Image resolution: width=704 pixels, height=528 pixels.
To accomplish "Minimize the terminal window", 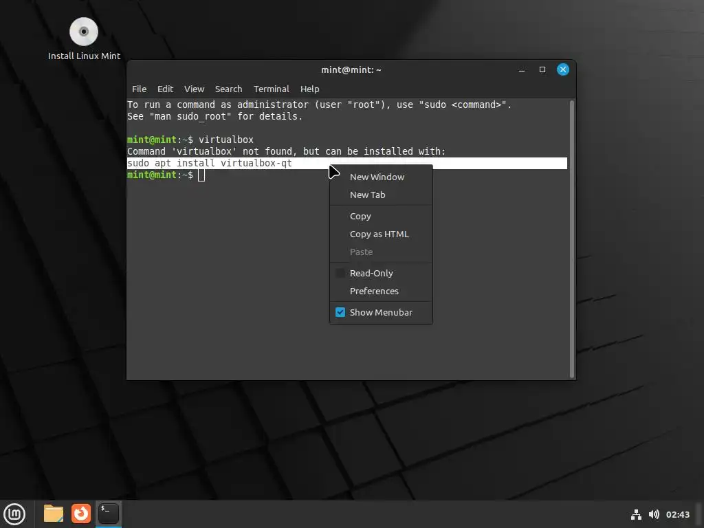I will [x=522, y=69].
